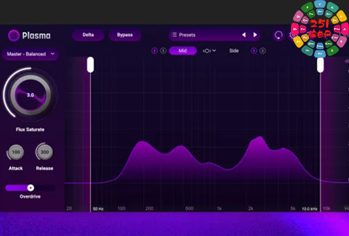The image size is (349, 236).
Task: Bypass the Plasma effect
Action: [x=125, y=35]
